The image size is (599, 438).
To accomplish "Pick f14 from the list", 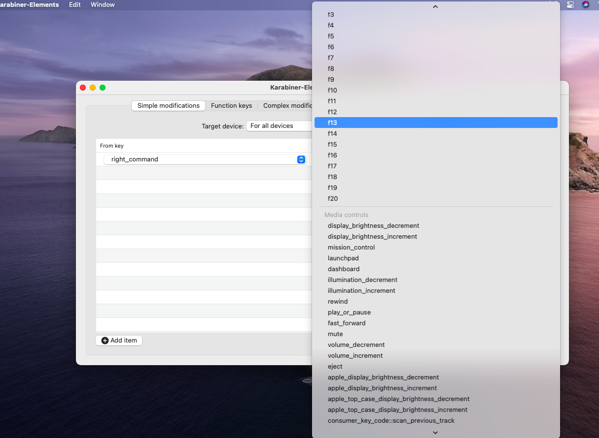I will point(436,133).
